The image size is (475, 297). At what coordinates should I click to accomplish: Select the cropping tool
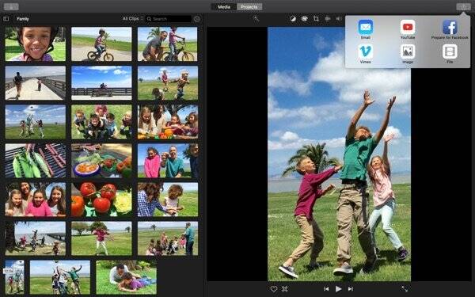pos(316,19)
